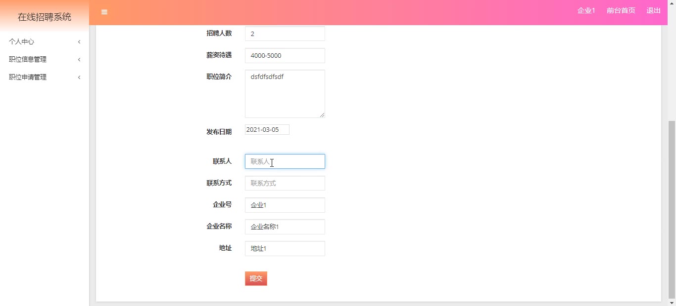Click 退出 to log out
676x306 pixels.
tap(653, 10)
